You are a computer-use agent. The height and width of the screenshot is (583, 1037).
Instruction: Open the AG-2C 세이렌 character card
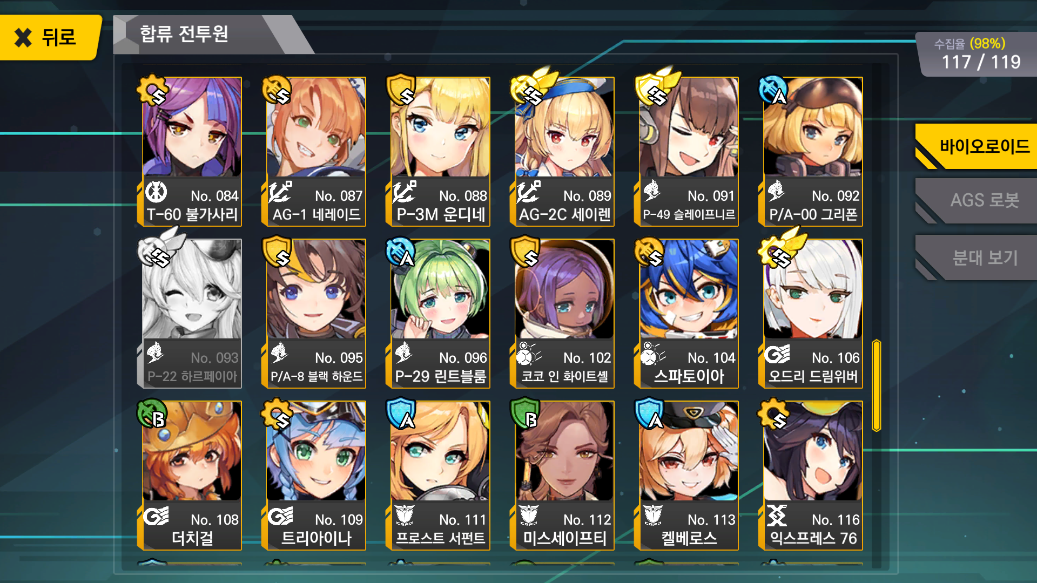564,152
